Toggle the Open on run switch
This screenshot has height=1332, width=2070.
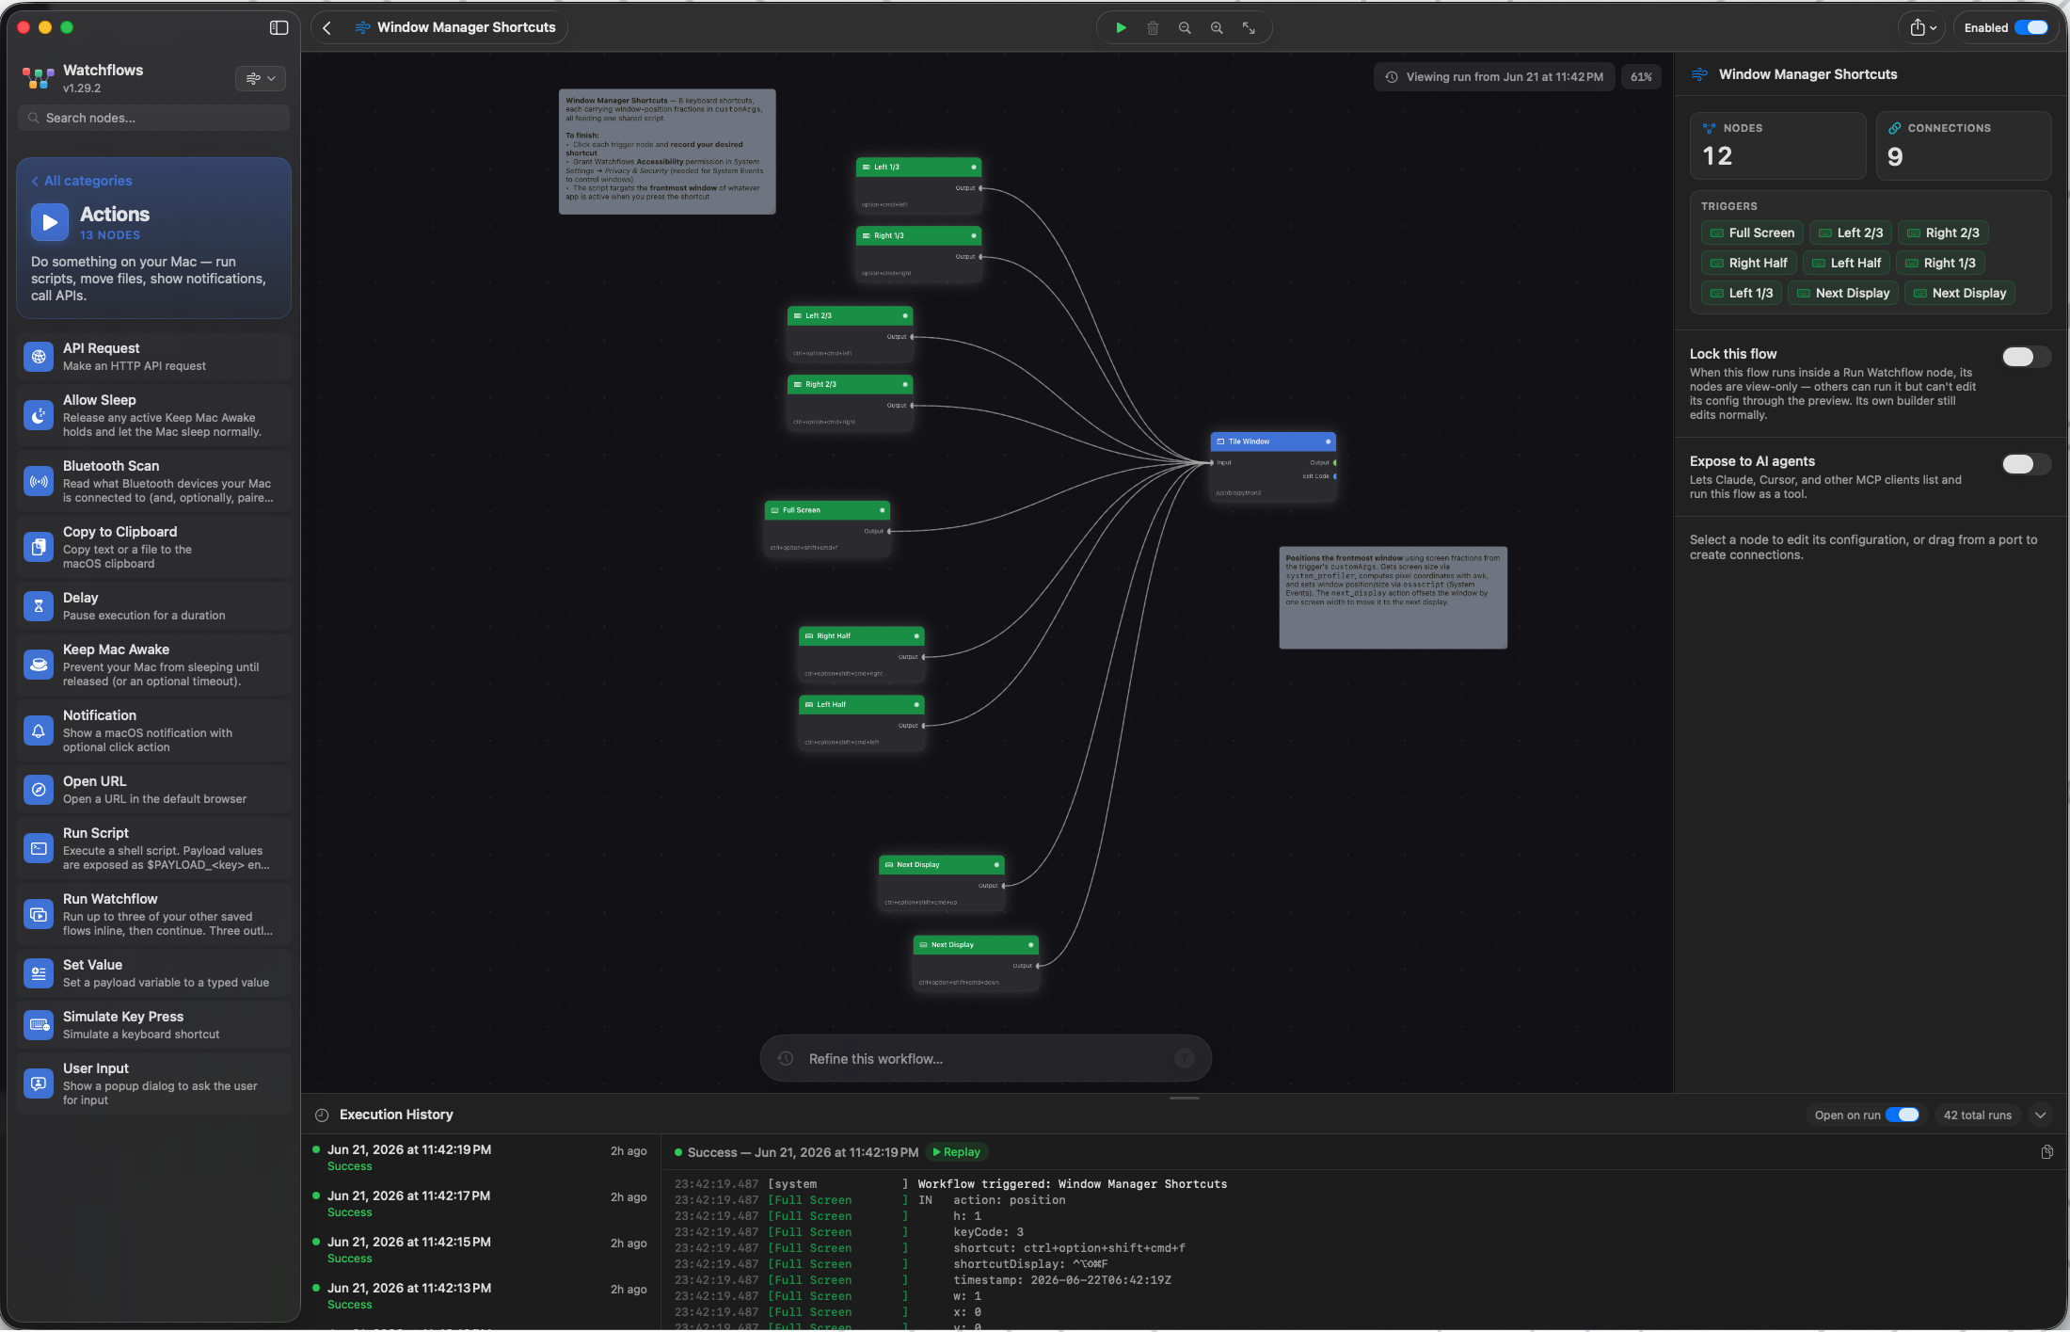[x=1902, y=1115]
